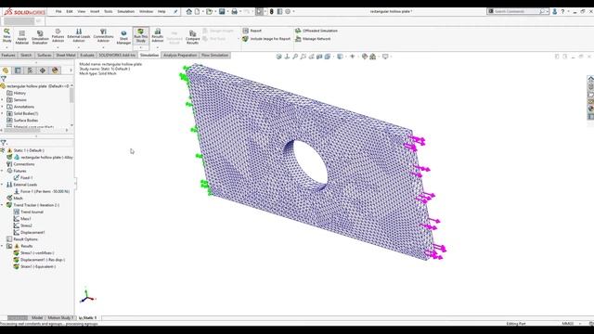Click the Home icon in top toolbar
The height and width of the screenshot is (334, 594).
[x=188, y=12]
